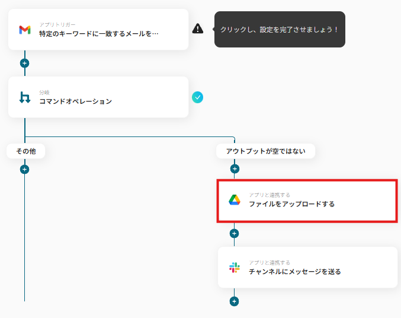Viewport: 401px width, 318px height.
Task: Open the チャンネルにメッセージを送る card
Action: click(x=307, y=267)
